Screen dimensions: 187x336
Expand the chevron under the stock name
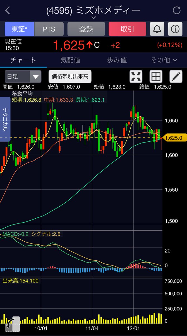click(93, 18)
